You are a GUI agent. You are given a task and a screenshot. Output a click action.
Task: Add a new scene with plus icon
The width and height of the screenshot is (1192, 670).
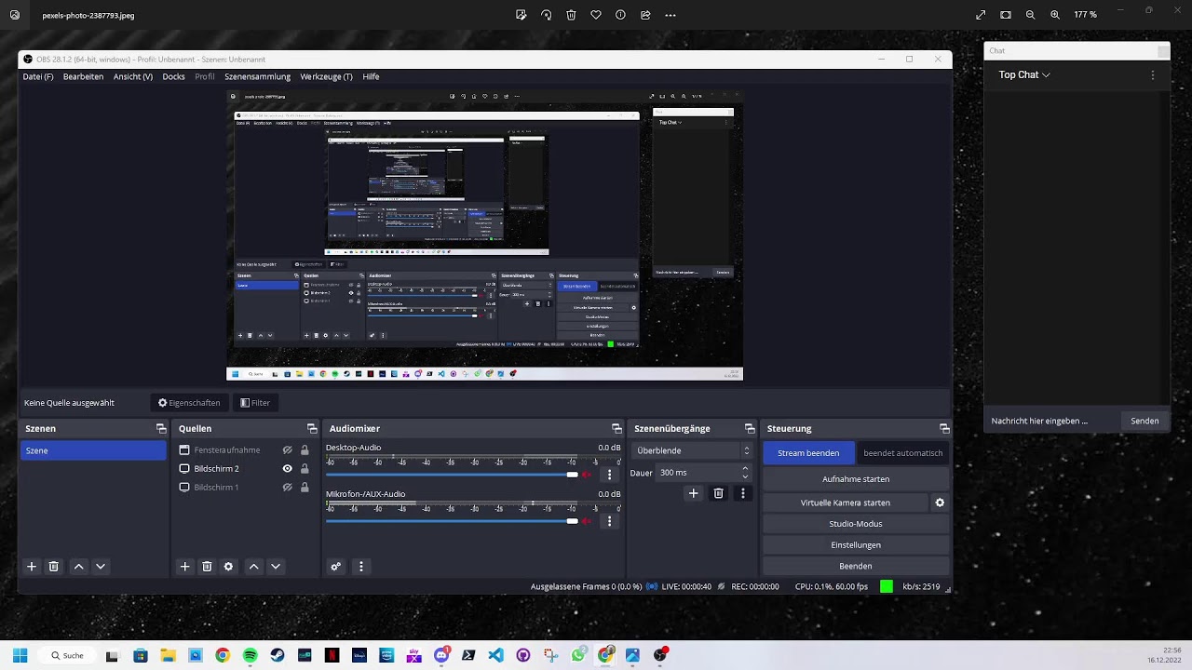pyautogui.click(x=32, y=566)
